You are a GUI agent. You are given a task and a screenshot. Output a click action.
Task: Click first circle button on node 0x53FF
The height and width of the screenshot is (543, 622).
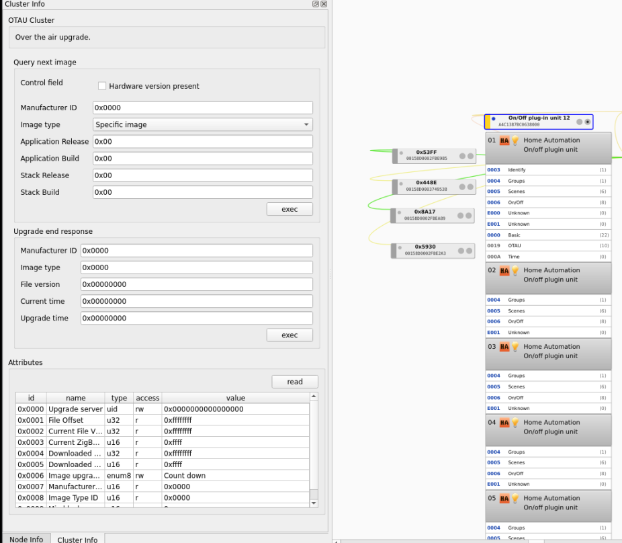coord(462,156)
